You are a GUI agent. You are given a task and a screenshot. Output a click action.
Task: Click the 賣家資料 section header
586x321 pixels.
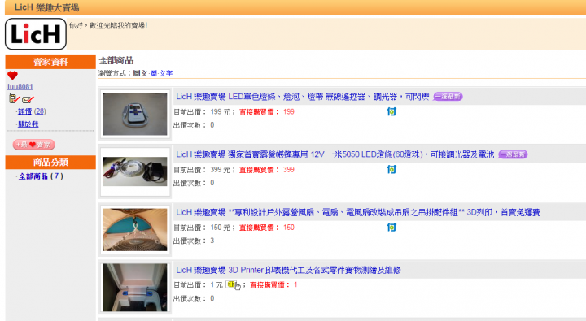click(50, 62)
